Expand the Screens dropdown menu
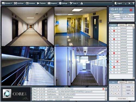Screen dimensions: 136x102 [x=7, y=3]
